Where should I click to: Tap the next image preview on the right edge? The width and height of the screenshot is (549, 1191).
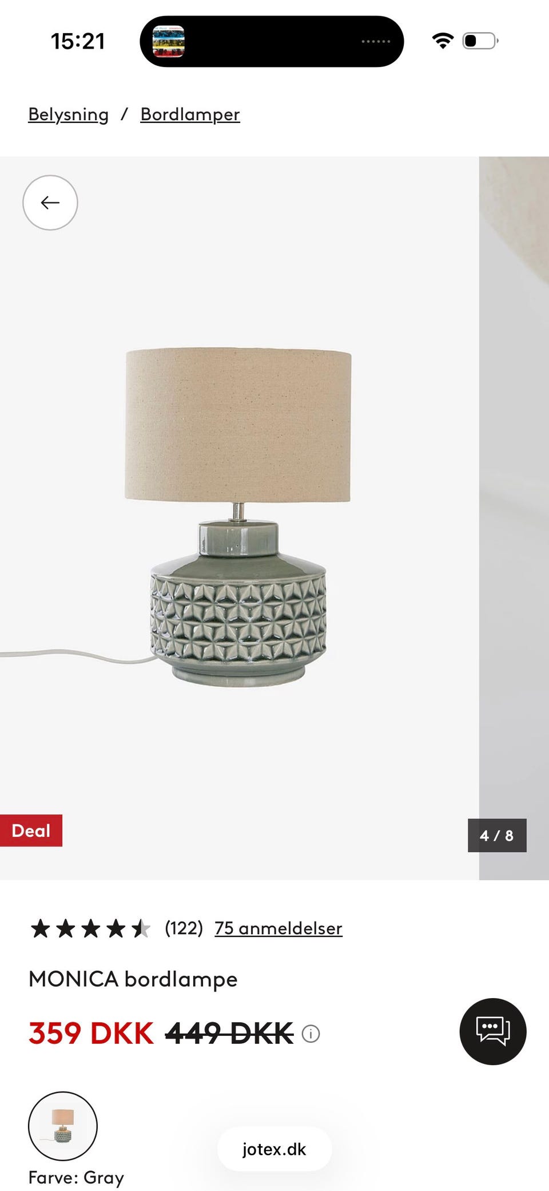[514, 518]
